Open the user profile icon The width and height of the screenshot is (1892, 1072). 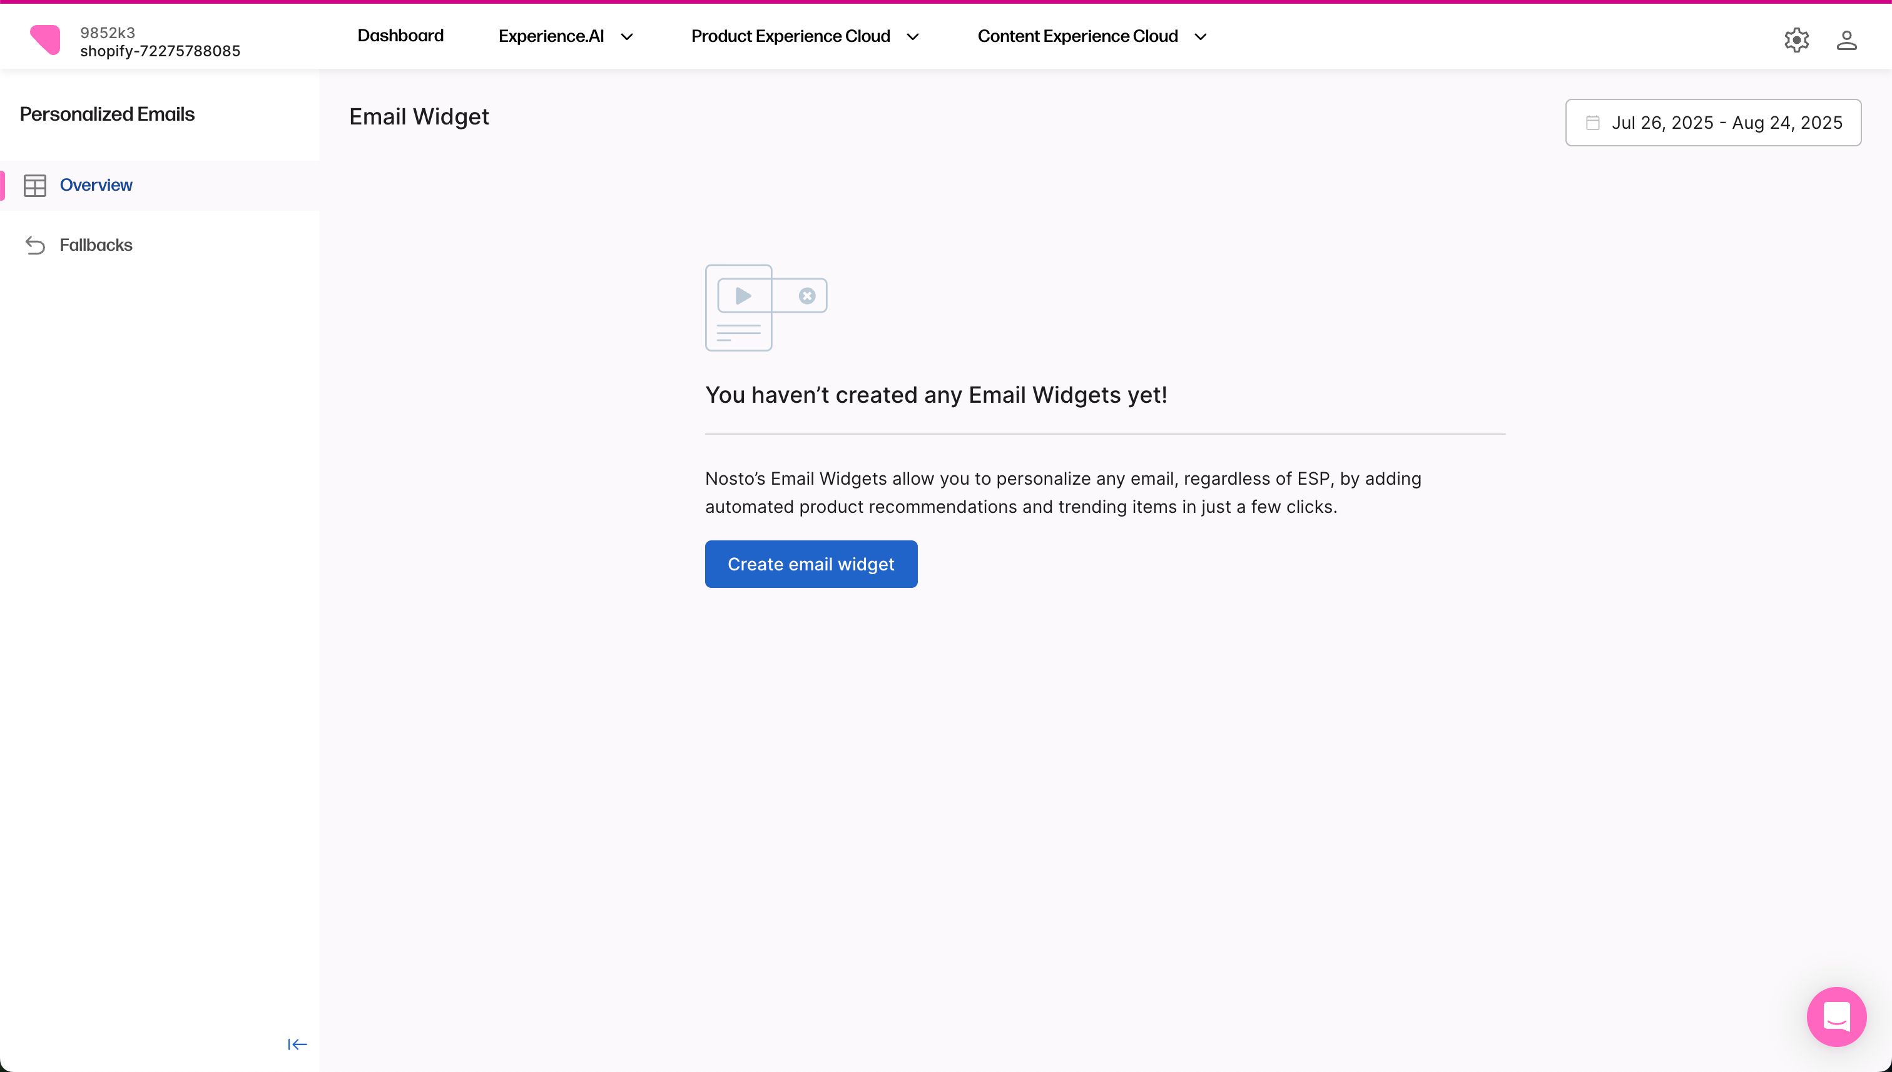(x=1846, y=40)
